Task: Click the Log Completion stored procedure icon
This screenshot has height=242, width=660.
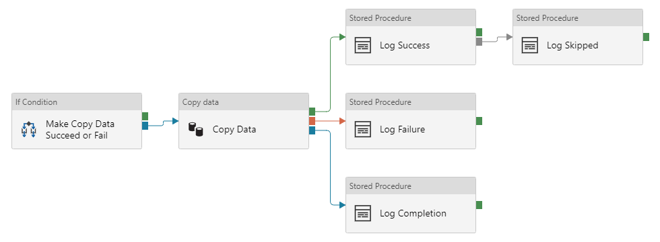Action: point(362,214)
